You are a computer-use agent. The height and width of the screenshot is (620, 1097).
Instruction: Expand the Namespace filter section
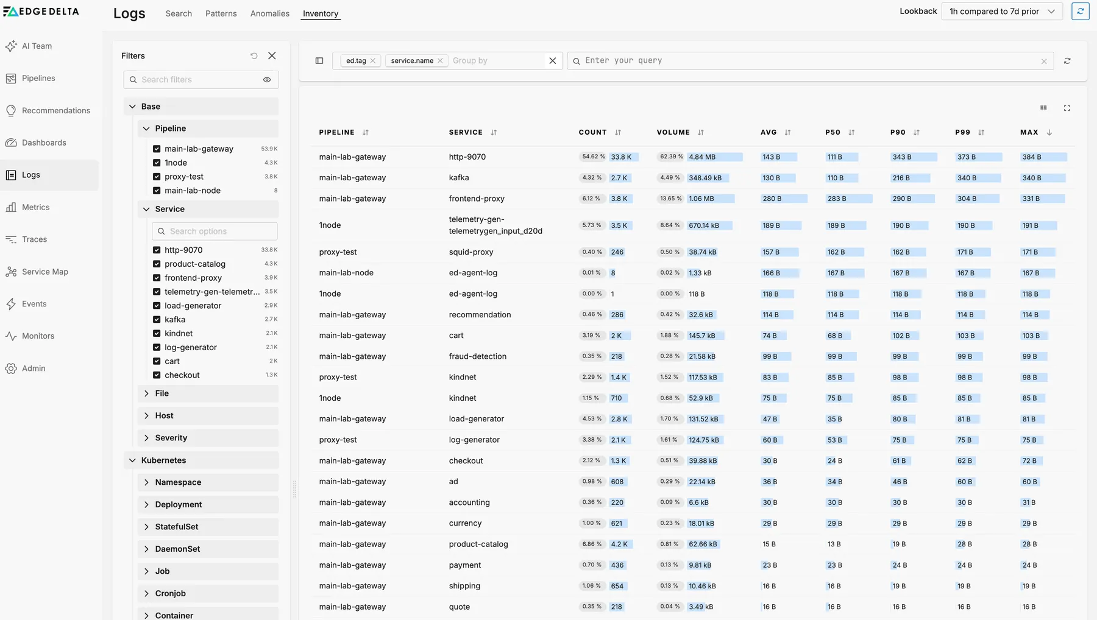(x=208, y=483)
